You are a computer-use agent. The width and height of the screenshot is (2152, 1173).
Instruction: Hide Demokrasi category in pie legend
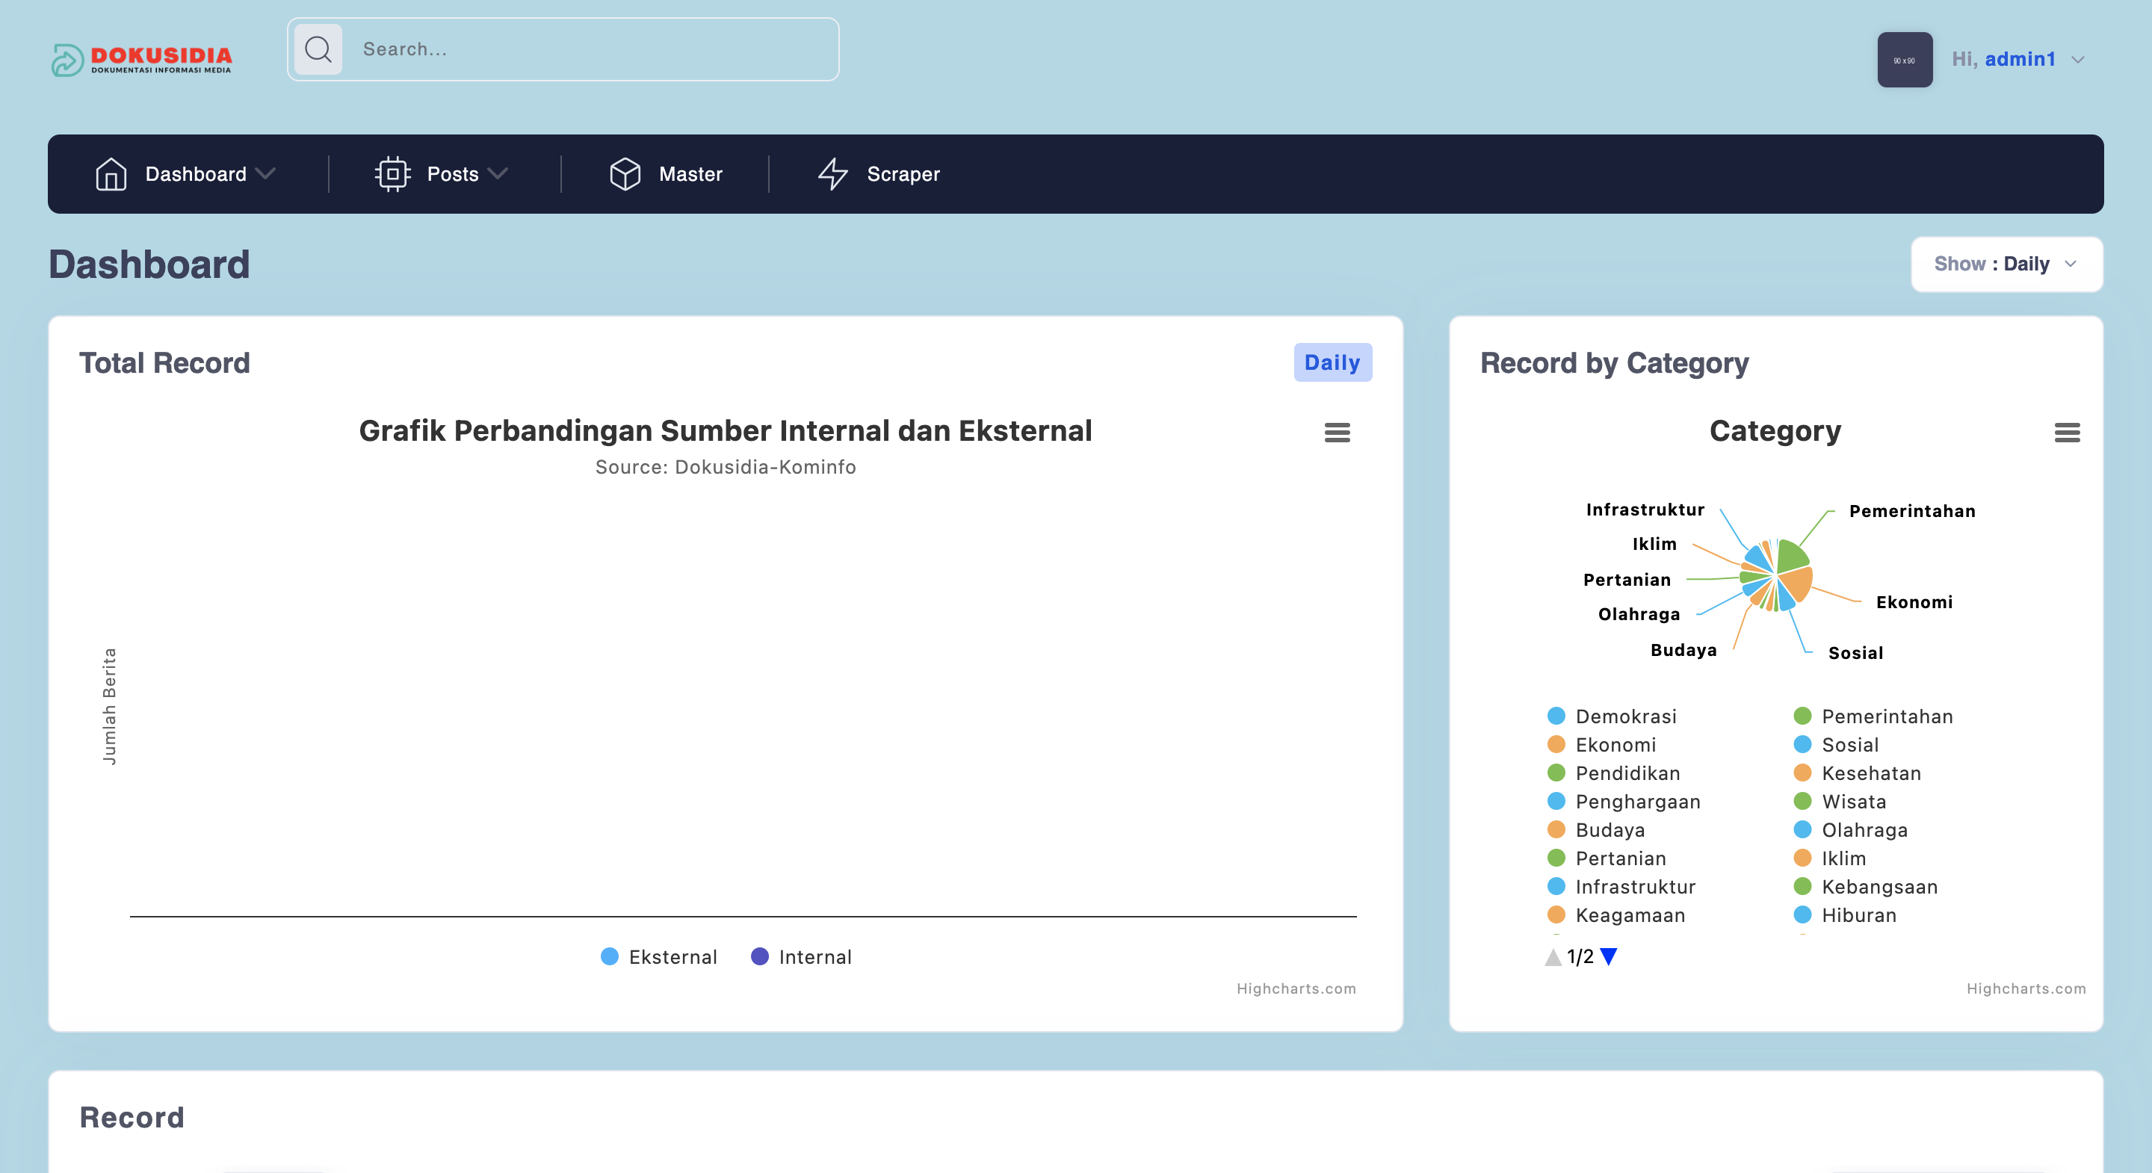pos(1625,716)
